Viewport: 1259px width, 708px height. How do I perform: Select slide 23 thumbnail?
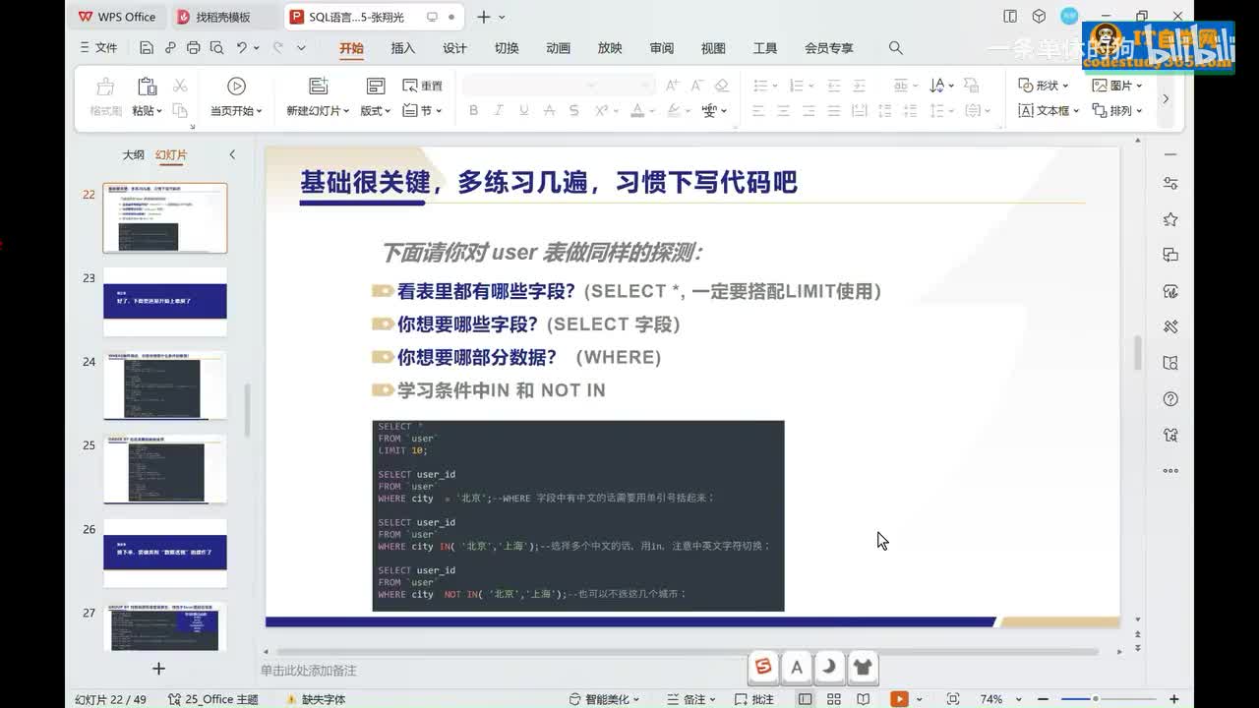[x=165, y=302]
